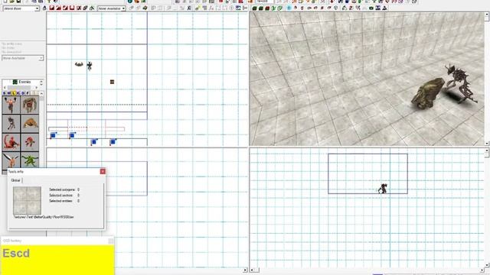Click the Selected entities label
This screenshot has height=275, width=490.
tap(61, 201)
